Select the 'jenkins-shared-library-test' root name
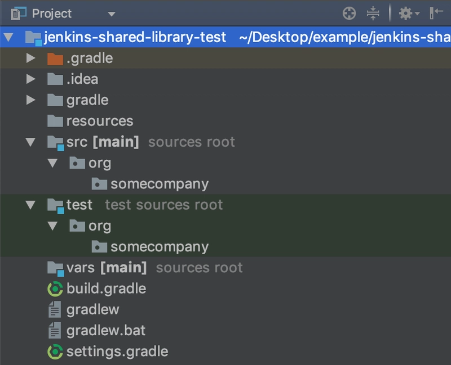Image resolution: width=451 pixels, height=365 pixels. click(x=135, y=37)
